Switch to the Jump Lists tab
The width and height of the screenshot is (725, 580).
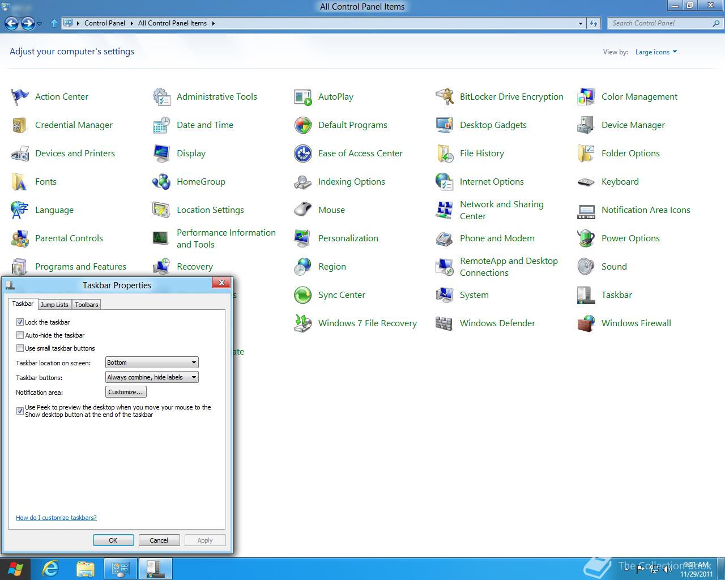pyautogui.click(x=54, y=305)
